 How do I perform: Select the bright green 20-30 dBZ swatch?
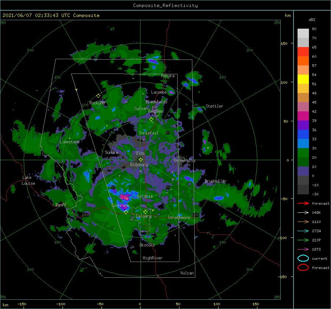[303, 153]
